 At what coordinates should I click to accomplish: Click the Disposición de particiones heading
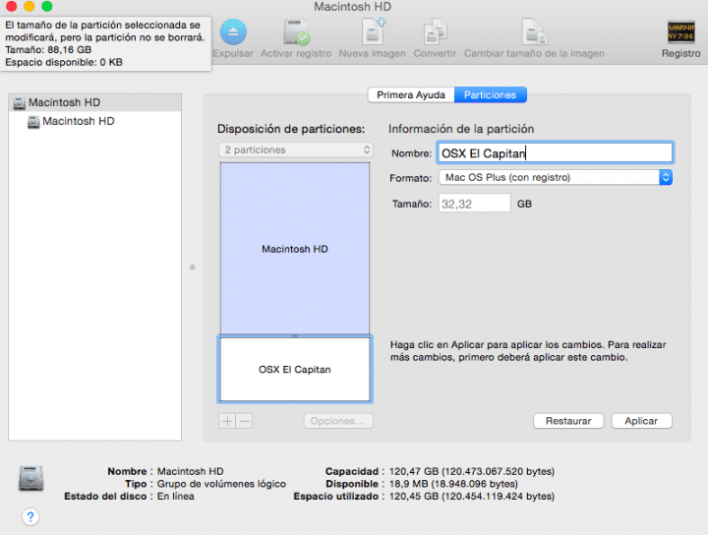click(291, 129)
